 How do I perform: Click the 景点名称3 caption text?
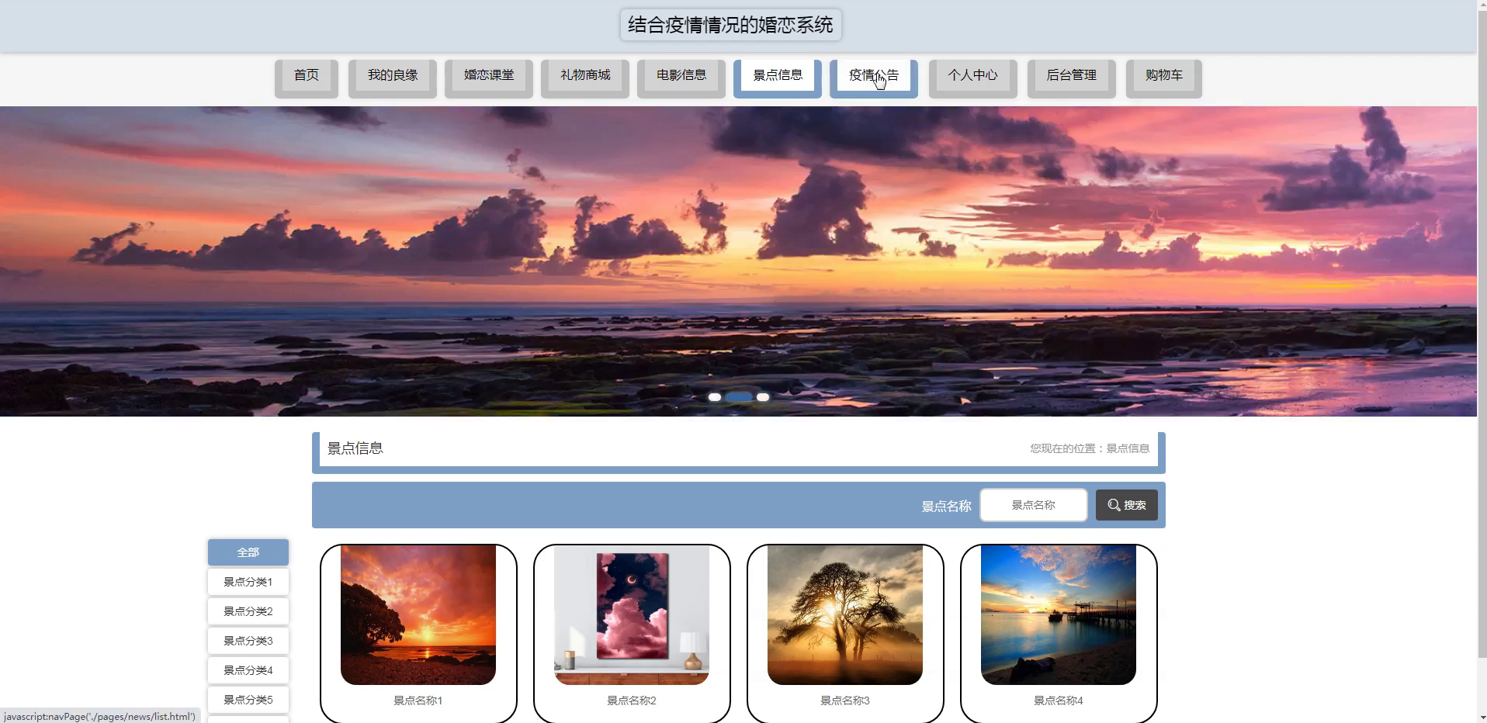click(x=845, y=701)
